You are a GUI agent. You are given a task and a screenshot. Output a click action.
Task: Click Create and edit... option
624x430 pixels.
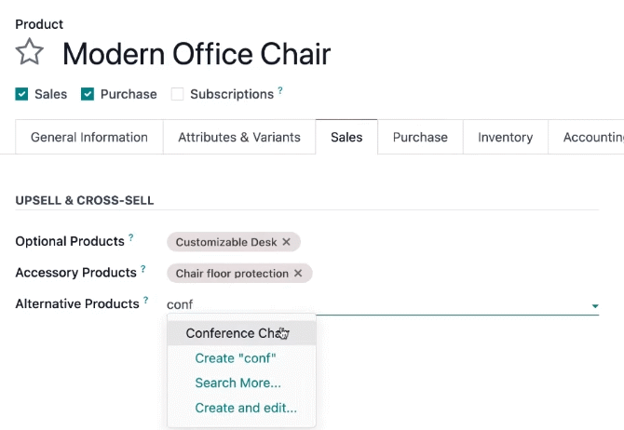pos(246,408)
